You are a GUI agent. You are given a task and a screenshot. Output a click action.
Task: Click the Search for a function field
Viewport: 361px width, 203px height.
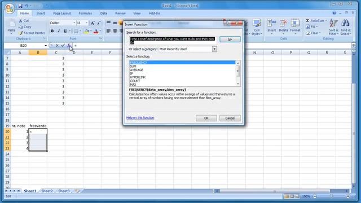173,41
